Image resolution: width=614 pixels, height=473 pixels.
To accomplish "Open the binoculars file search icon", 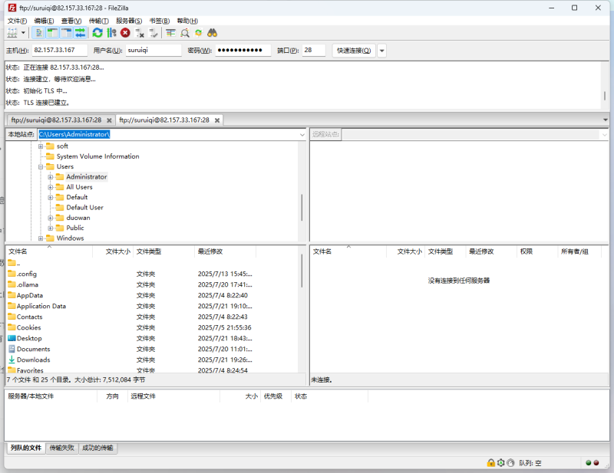I will click(213, 33).
